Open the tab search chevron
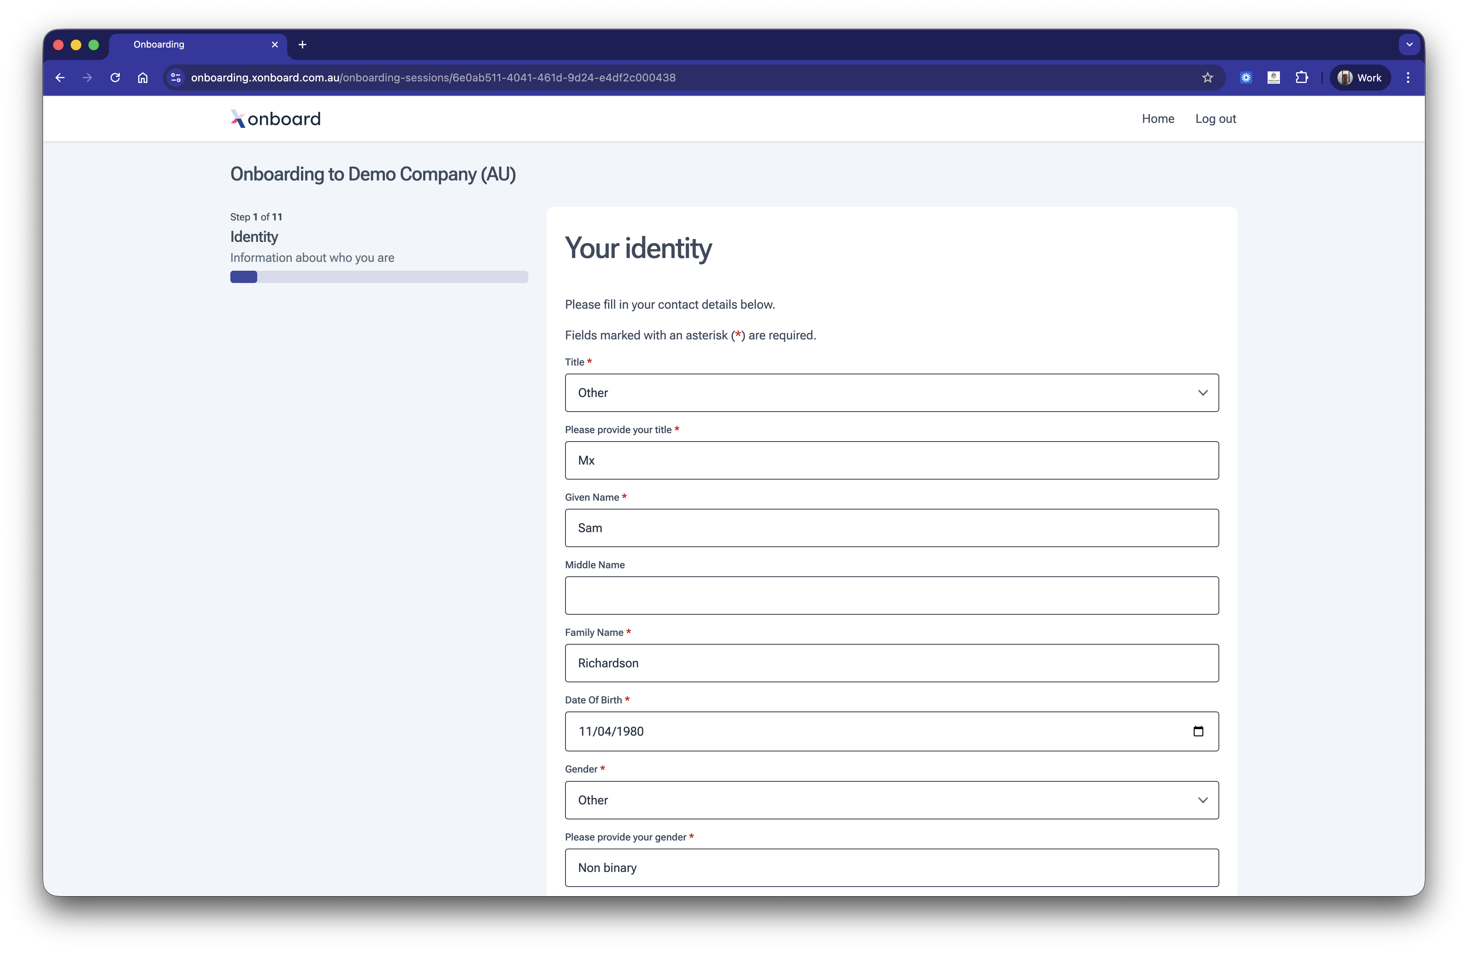Image resolution: width=1468 pixels, height=953 pixels. [x=1409, y=45]
